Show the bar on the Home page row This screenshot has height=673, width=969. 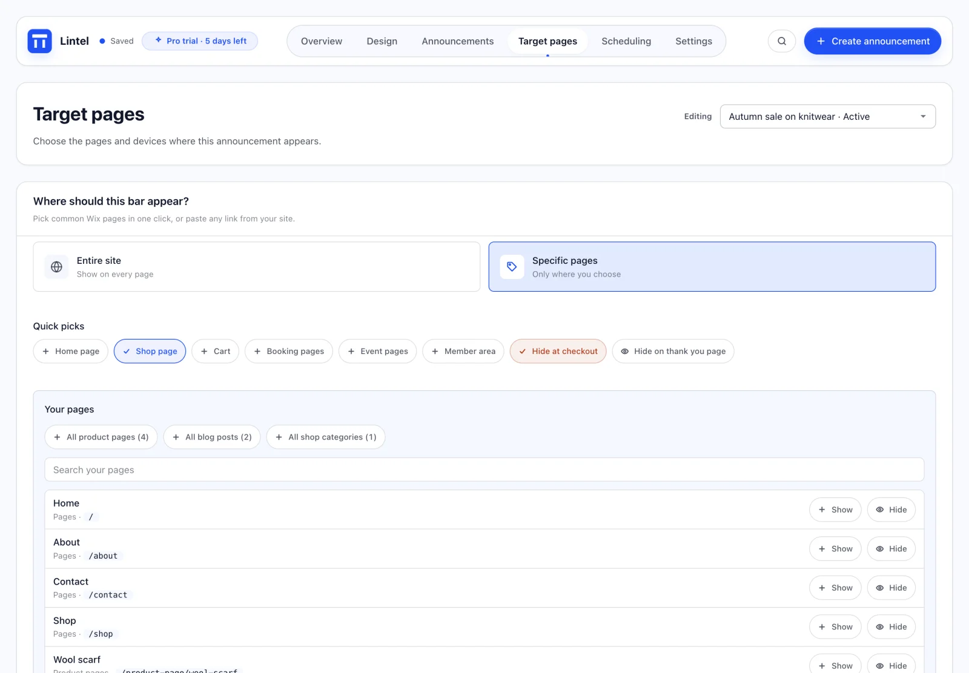coord(835,510)
